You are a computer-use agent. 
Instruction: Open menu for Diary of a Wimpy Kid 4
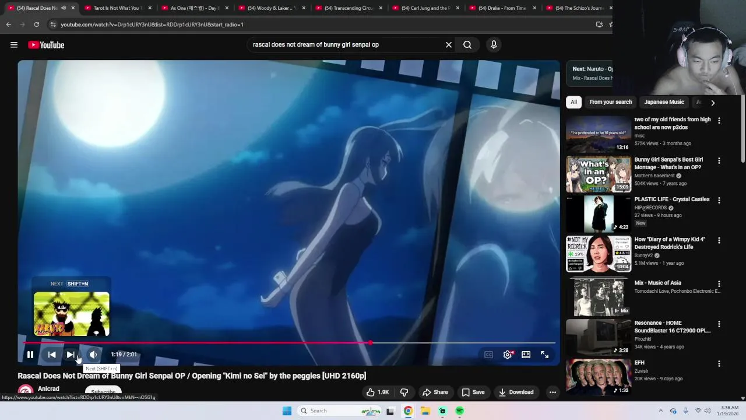(719, 240)
